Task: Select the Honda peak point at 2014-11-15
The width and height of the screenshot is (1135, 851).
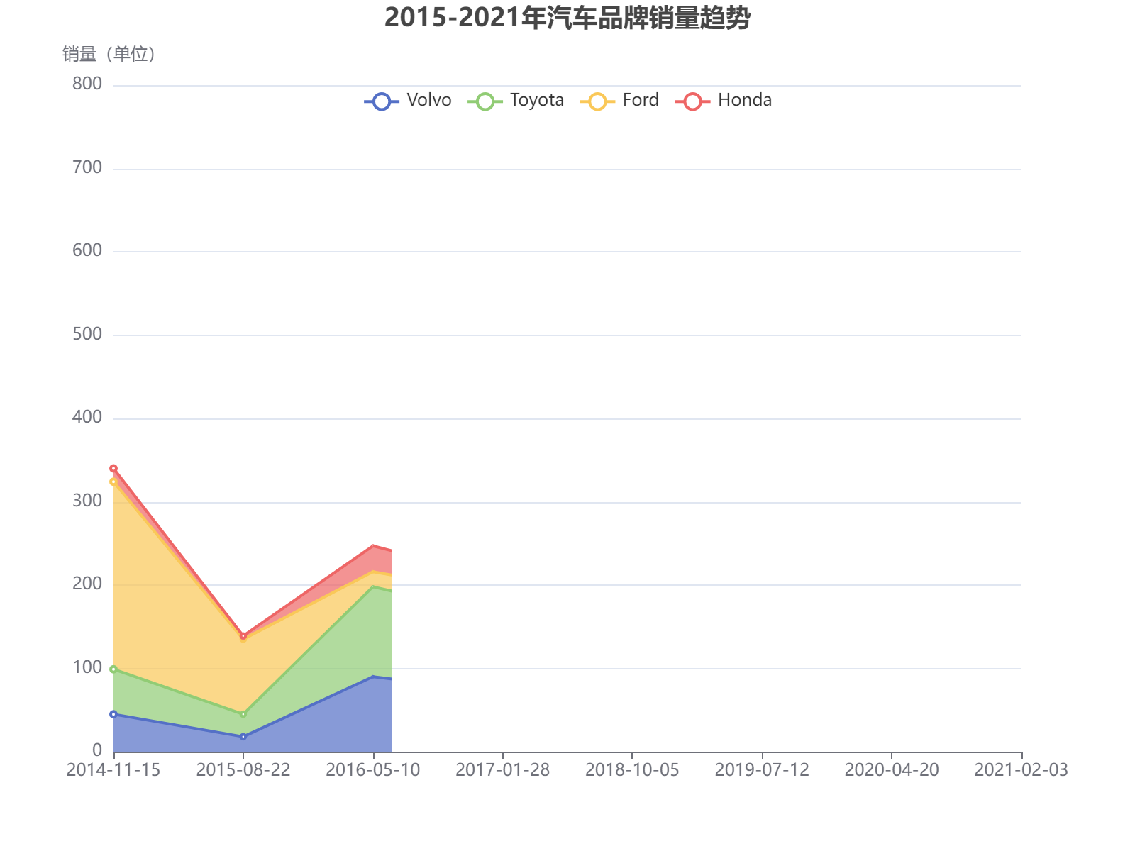Action: [113, 467]
